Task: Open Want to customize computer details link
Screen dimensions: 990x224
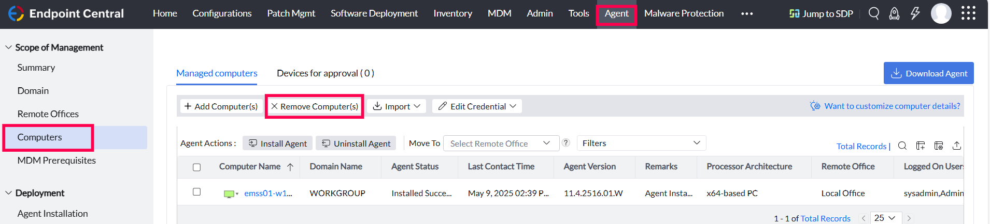Action: coord(892,106)
